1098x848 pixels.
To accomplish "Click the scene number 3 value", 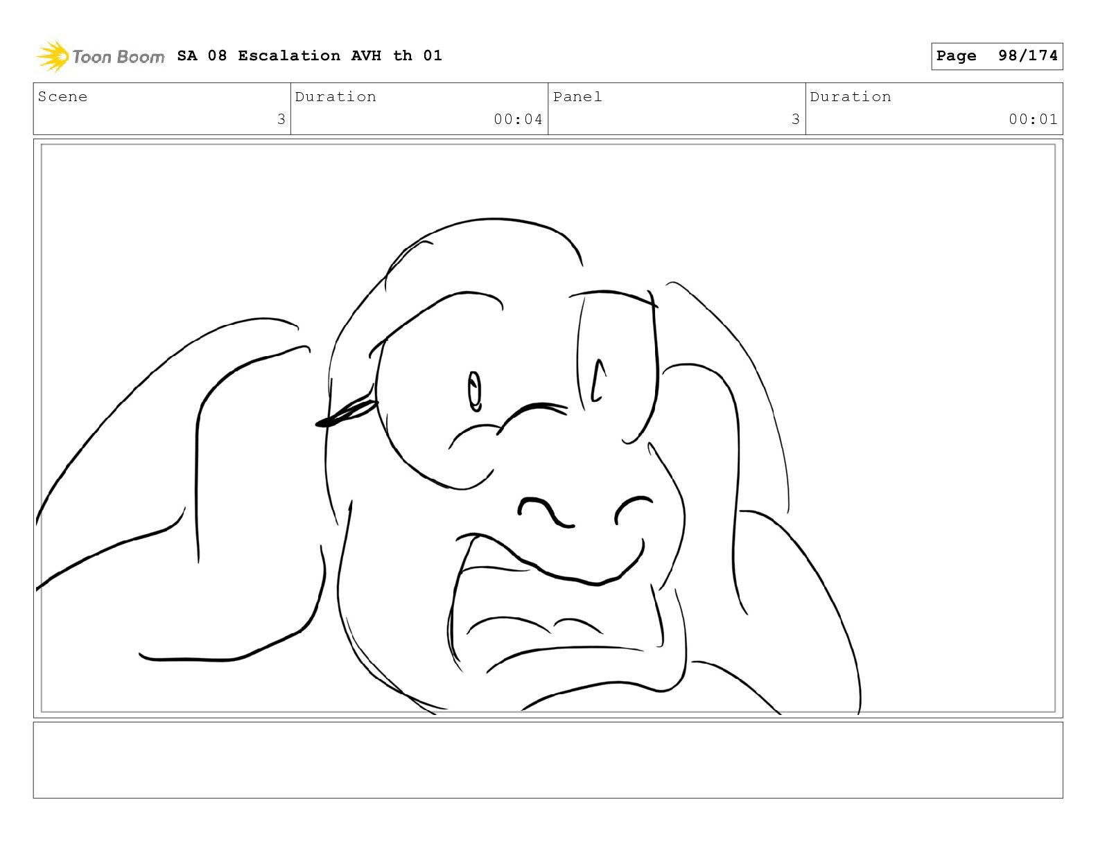I will tap(281, 119).
